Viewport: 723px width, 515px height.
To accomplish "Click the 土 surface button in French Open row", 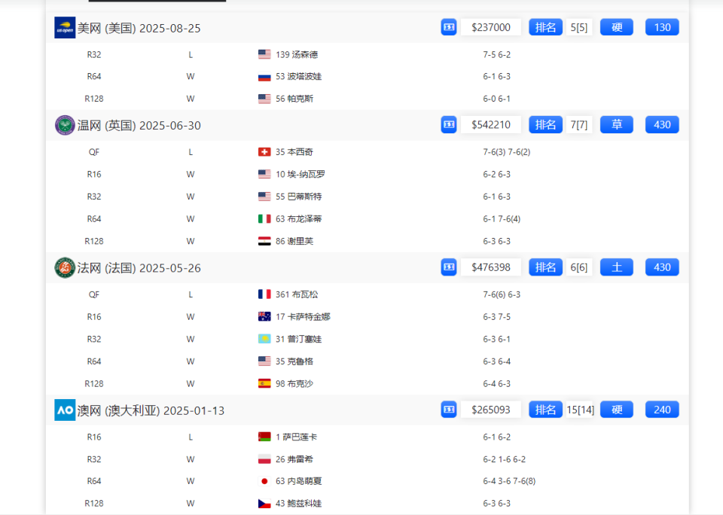I will [x=617, y=267].
